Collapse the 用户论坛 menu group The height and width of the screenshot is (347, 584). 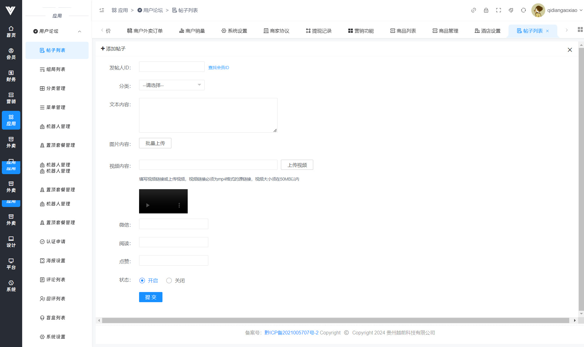click(79, 31)
